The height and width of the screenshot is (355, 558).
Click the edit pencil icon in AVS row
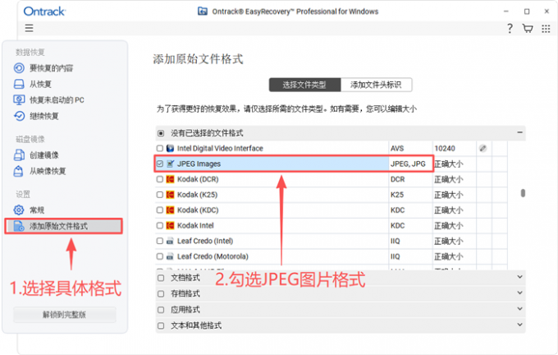click(x=483, y=148)
